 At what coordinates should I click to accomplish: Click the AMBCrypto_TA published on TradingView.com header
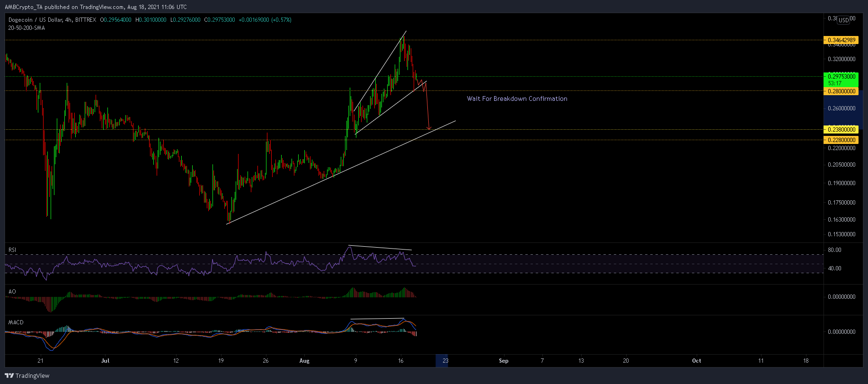(96, 7)
